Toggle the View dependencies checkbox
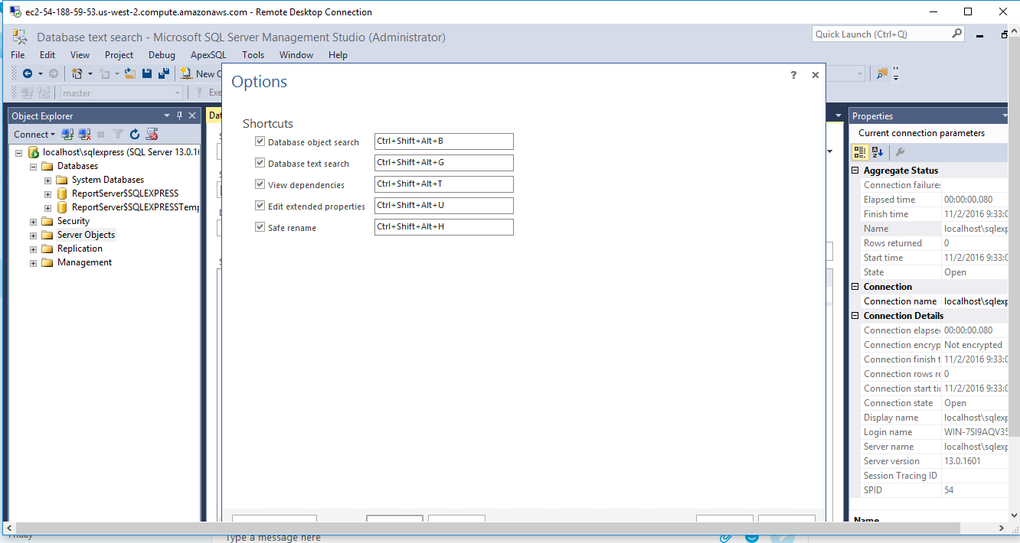Viewport: 1020px width, 543px height. pos(260,184)
